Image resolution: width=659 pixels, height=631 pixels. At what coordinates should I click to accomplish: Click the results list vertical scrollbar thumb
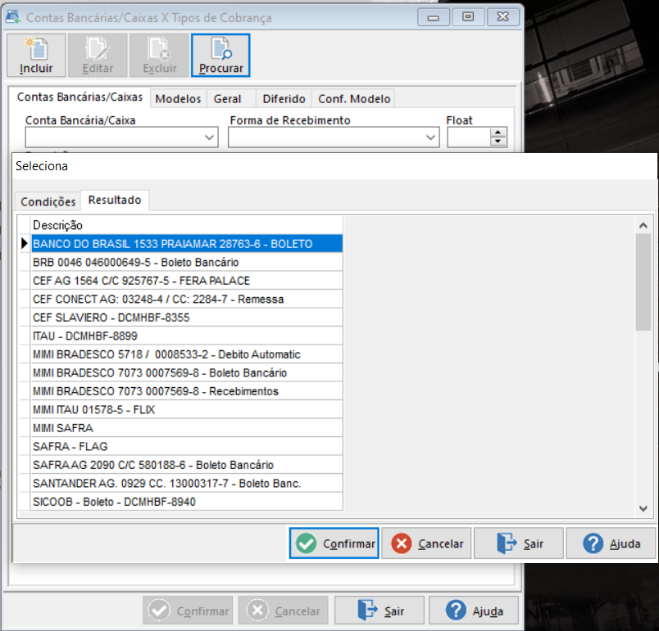[643, 282]
